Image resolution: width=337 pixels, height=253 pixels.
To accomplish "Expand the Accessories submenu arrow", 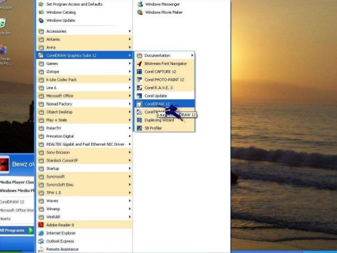I will (x=129, y=31).
